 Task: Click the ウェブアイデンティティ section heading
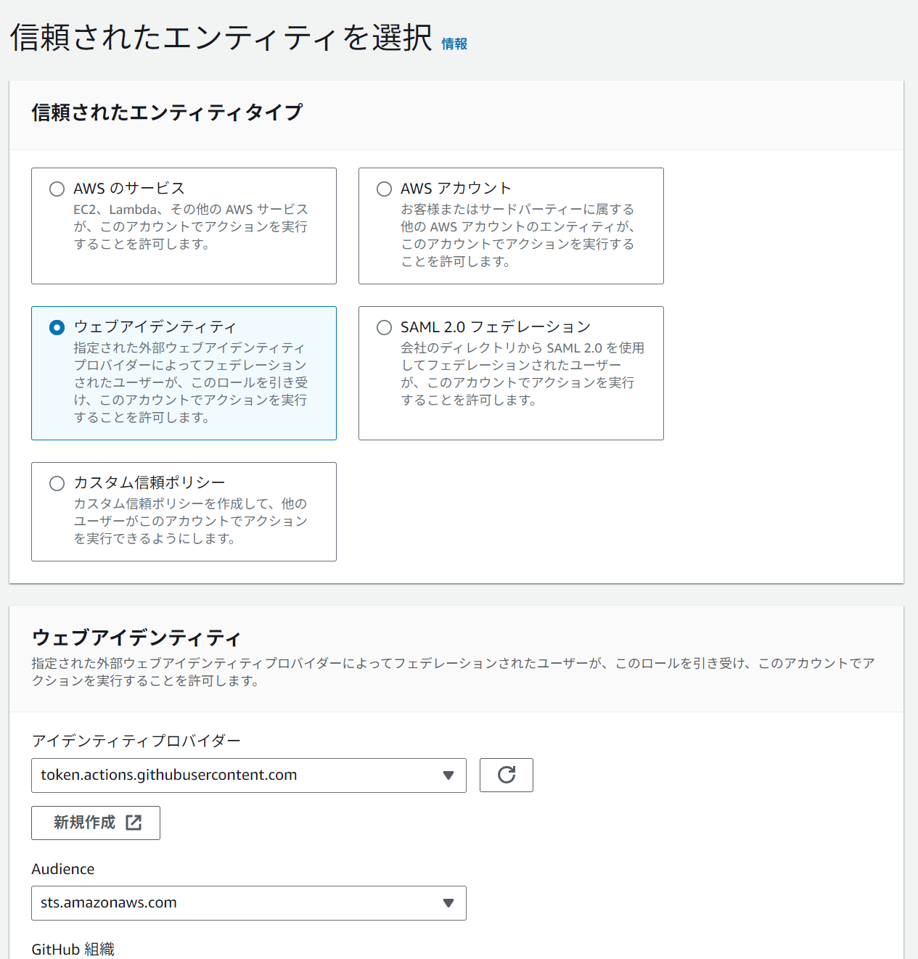click(136, 638)
